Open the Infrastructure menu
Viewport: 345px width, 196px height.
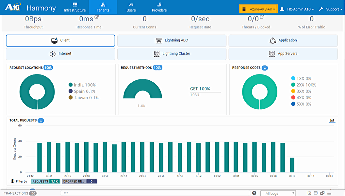[75, 7]
